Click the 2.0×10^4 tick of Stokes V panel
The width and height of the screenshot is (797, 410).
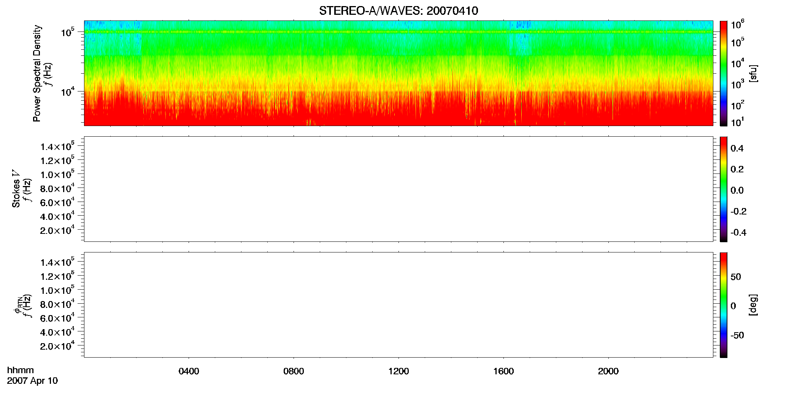tap(57, 230)
